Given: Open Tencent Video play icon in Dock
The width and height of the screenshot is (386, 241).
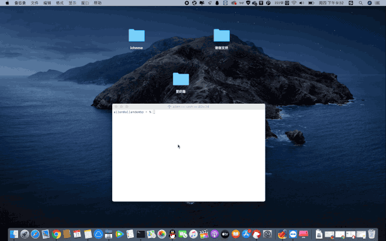Looking at the screenshot, I should 119,234.
